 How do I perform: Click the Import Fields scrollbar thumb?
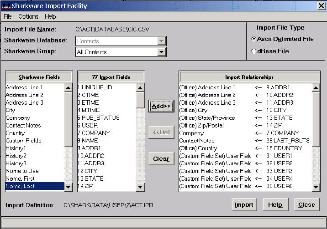click(140, 100)
